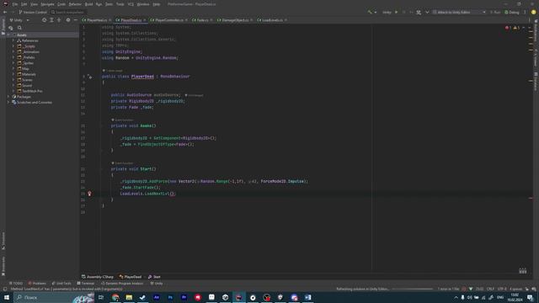This screenshot has width=539, height=303.
Task: Hide the Explorer panel with minus icon
Action: click(x=75, y=20)
